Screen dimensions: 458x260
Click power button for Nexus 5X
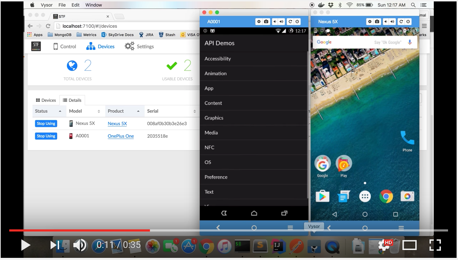[408, 22]
